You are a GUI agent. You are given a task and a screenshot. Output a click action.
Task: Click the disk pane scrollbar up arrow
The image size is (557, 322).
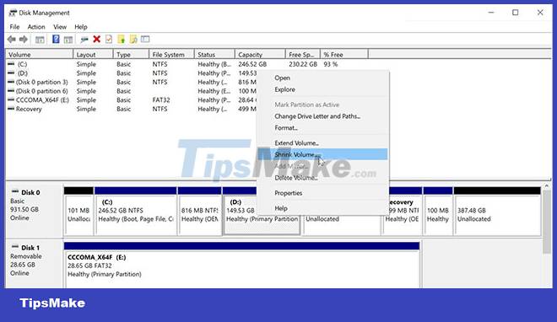(x=546, y=186)
